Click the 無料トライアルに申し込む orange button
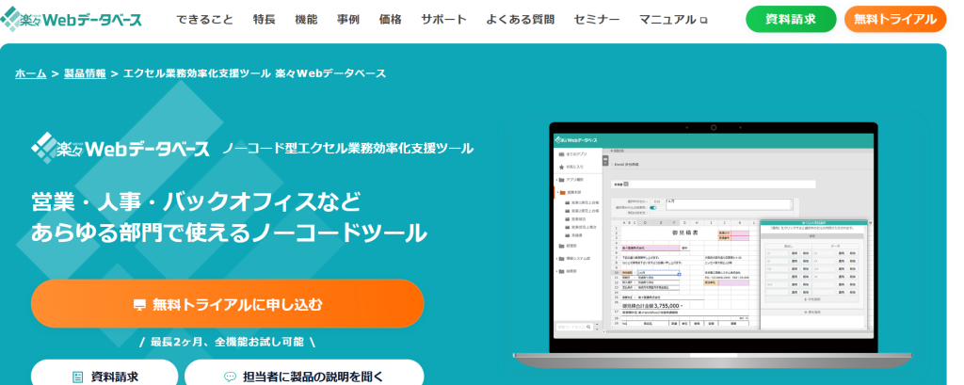The image size is (964, 385). [228, 304]
